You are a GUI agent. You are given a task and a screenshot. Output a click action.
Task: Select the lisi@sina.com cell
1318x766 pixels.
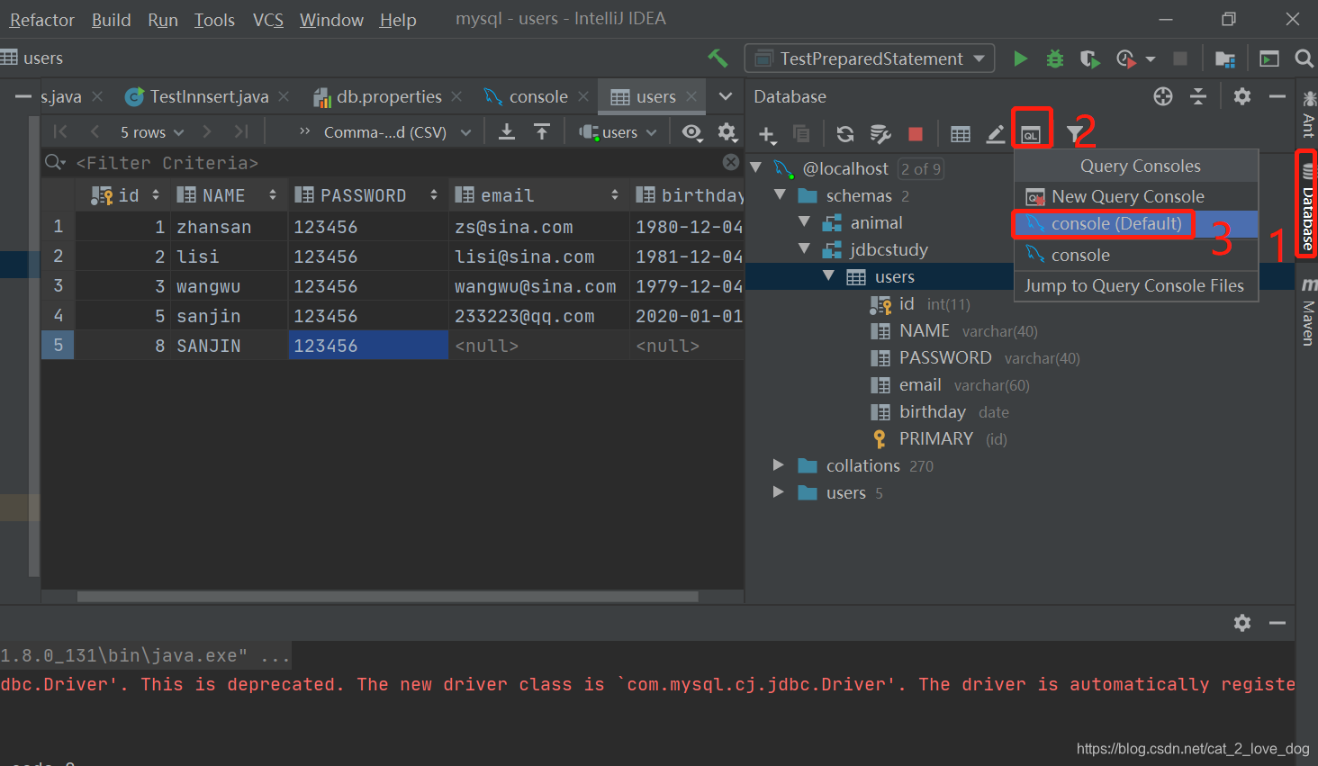[x=537, y=257]
